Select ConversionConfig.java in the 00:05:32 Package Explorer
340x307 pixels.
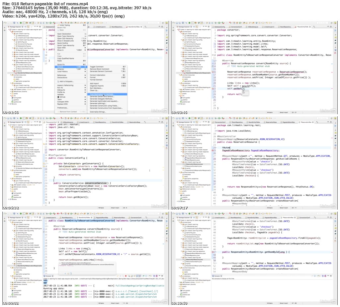[25, 139]
